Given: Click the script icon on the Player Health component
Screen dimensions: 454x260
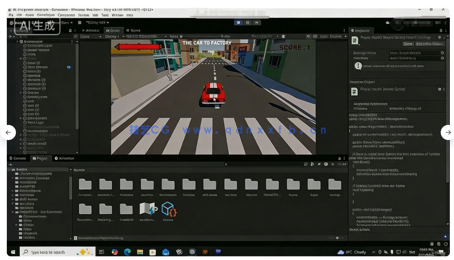Looking at the screenshot, I should point(355,91).
